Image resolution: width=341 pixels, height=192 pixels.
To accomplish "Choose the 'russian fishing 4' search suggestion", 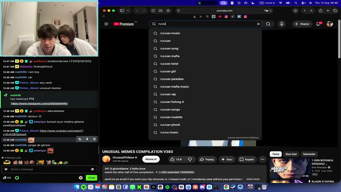I will pos(205,102).
